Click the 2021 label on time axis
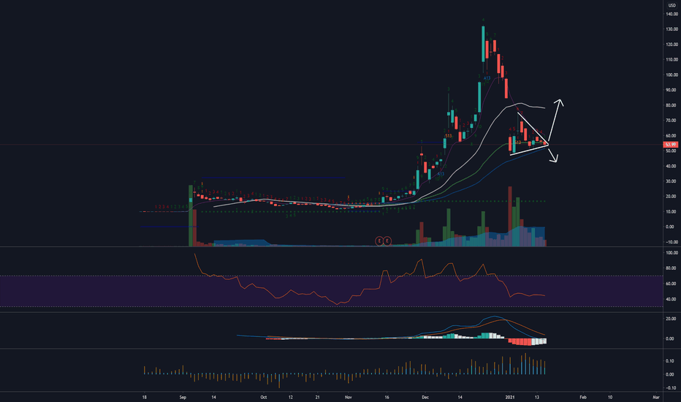 (510, 397)
